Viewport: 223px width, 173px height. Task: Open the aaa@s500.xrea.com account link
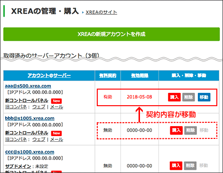pyautogui.click(x=28, y=86)
